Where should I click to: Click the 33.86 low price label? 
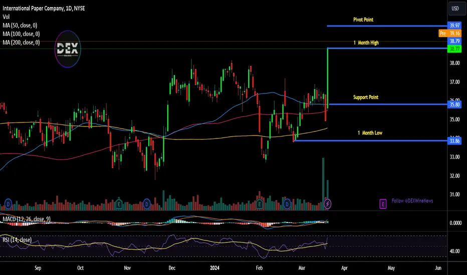click(454, 140)
